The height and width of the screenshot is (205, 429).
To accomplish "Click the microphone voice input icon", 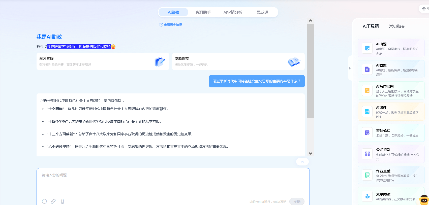I will 63,201.
